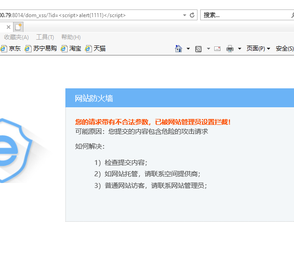
Task: Close the current tab with the X
Action: [x=9, y=27]
